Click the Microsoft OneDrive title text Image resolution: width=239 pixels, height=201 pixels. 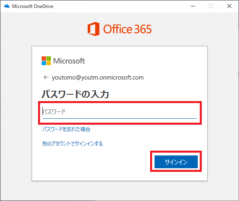pyautogui.click(x=33, y=6)
